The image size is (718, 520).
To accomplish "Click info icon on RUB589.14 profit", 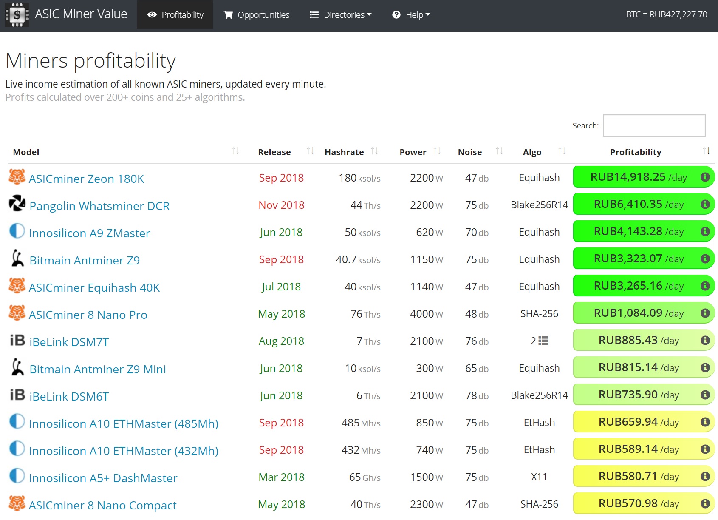I will coord(705,449).
